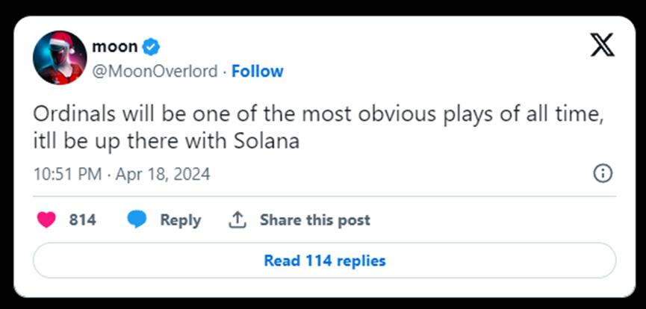
Task: Click the 10:51 PM time text
Action: point(67,175)
